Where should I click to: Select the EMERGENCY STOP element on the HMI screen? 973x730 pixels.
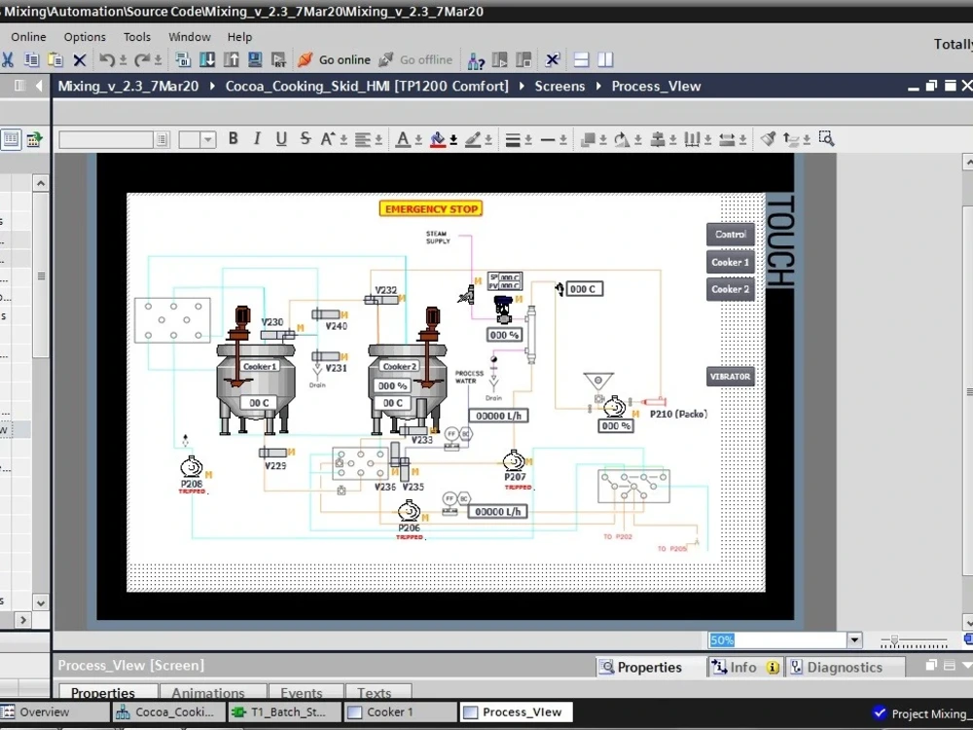point(430,208)
